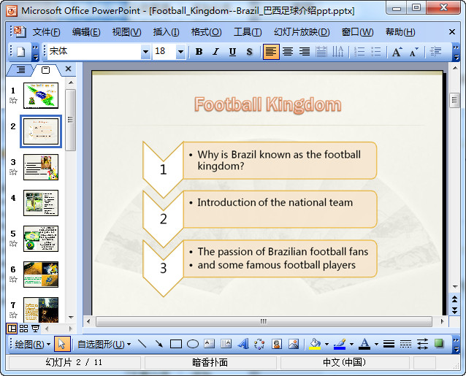This screenshot has width=466, height=376.
Task: Toggle Bold formatting
Action: (x=199, y=52)
